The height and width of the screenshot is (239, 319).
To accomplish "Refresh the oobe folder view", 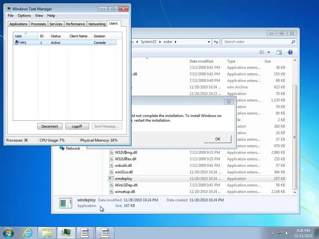I will click(216, 42).
